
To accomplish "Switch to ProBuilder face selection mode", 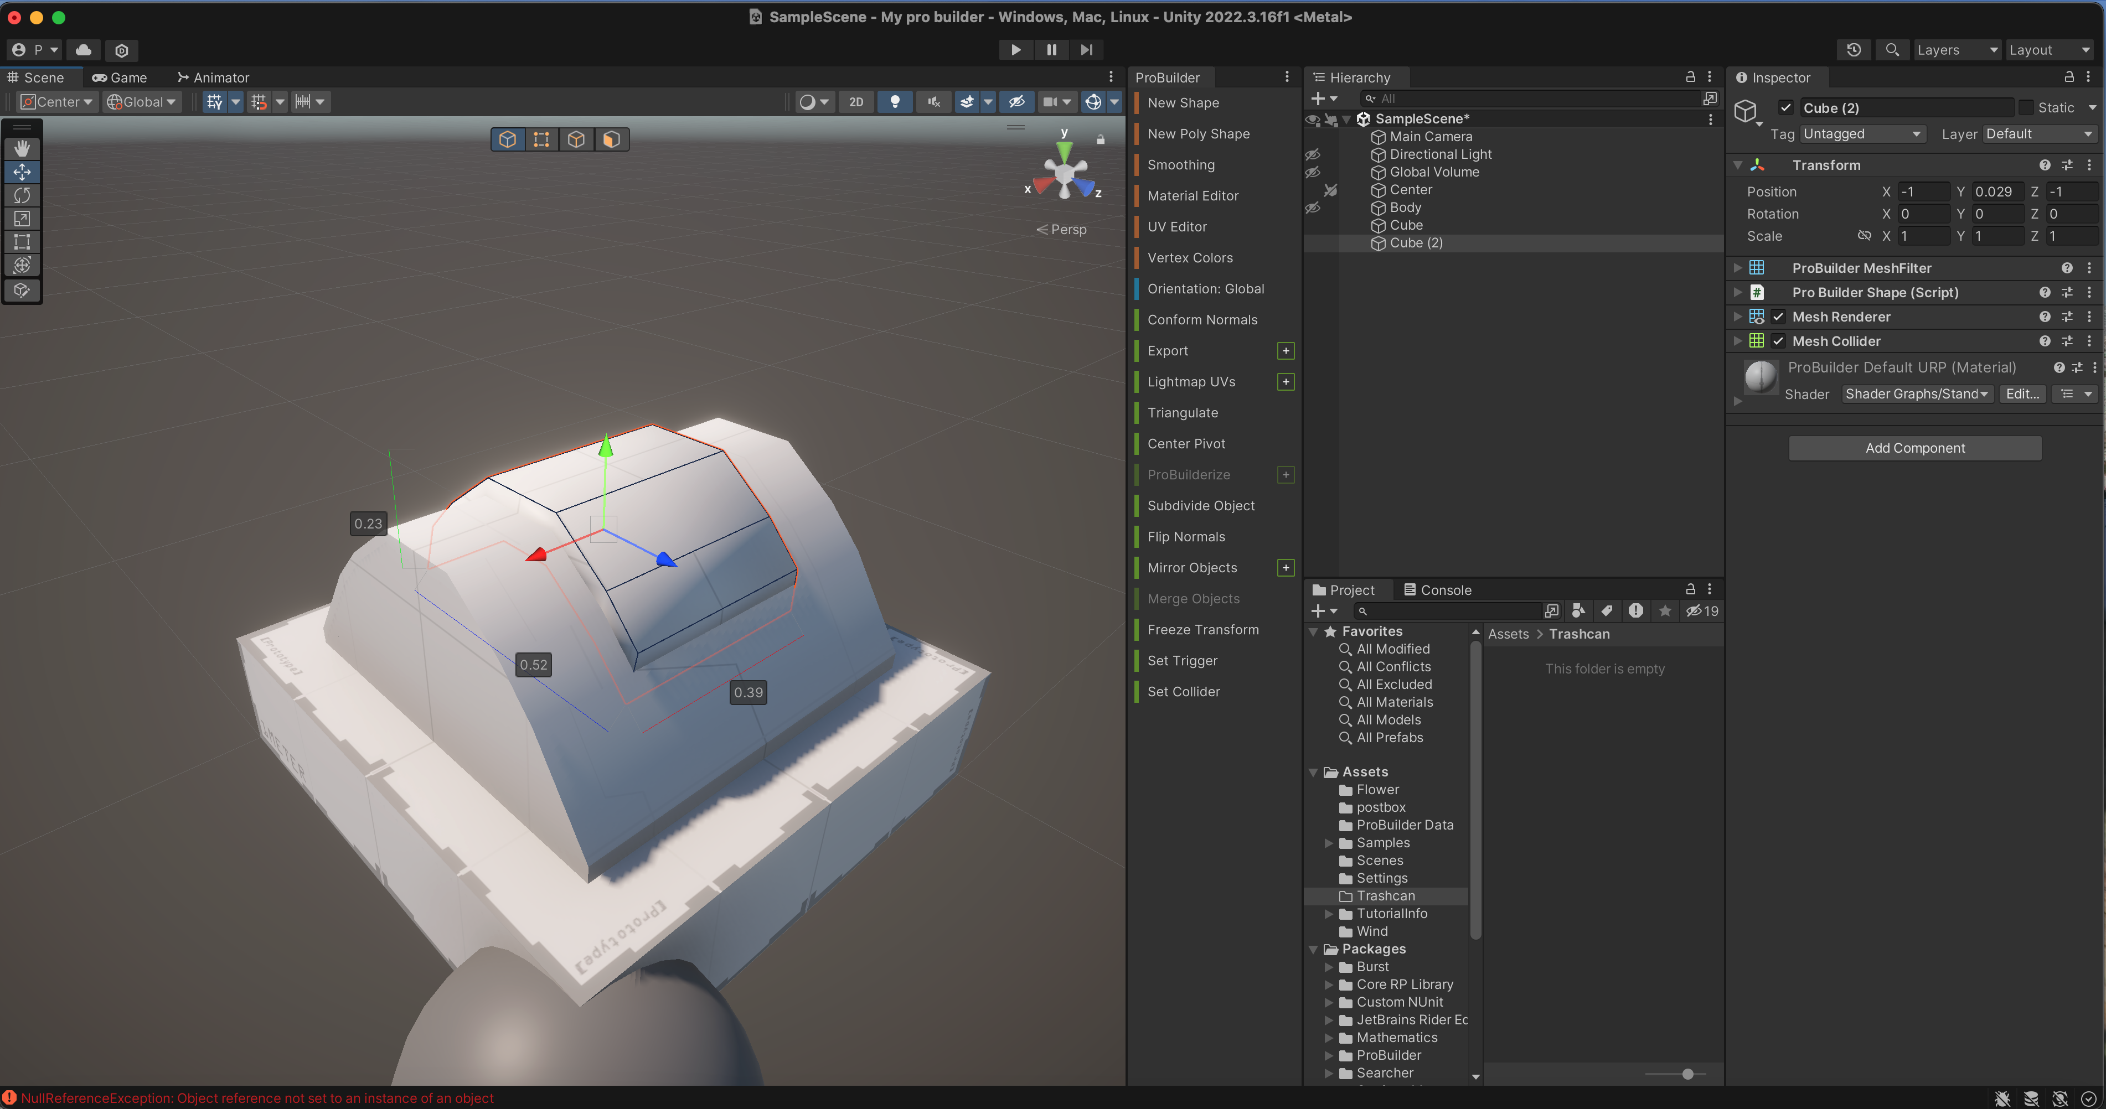I will click(x=611, y=140).
